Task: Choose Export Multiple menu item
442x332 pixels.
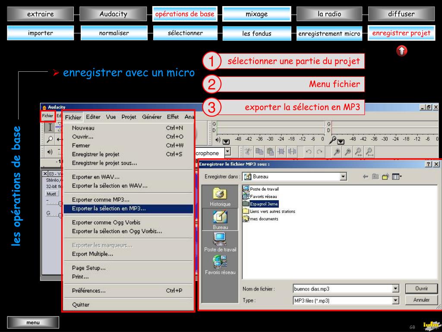Action: coord(128,254)
